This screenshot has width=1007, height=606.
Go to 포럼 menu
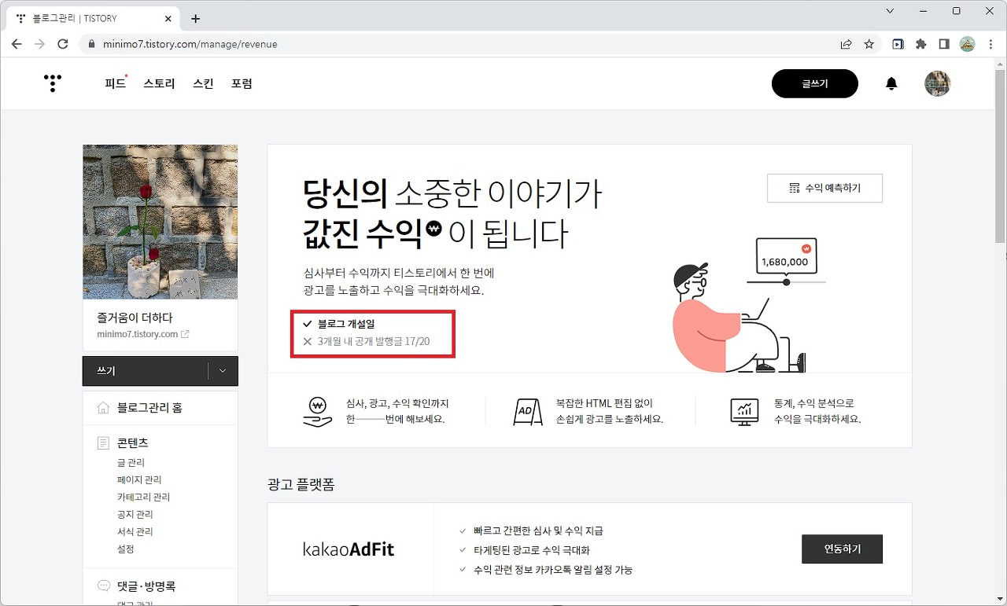tap(242, 83)
